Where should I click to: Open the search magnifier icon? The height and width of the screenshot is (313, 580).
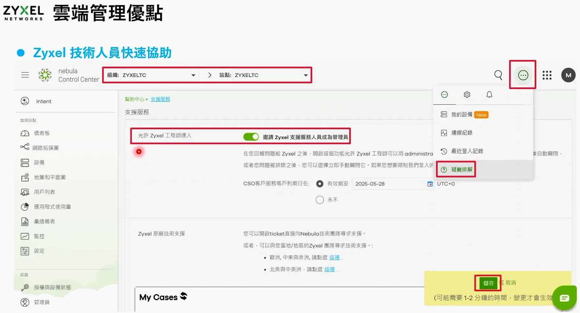[x=498, y=75]
